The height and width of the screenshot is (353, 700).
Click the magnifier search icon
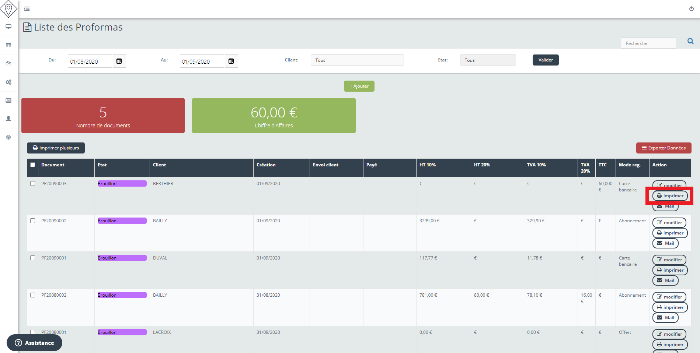690,41
